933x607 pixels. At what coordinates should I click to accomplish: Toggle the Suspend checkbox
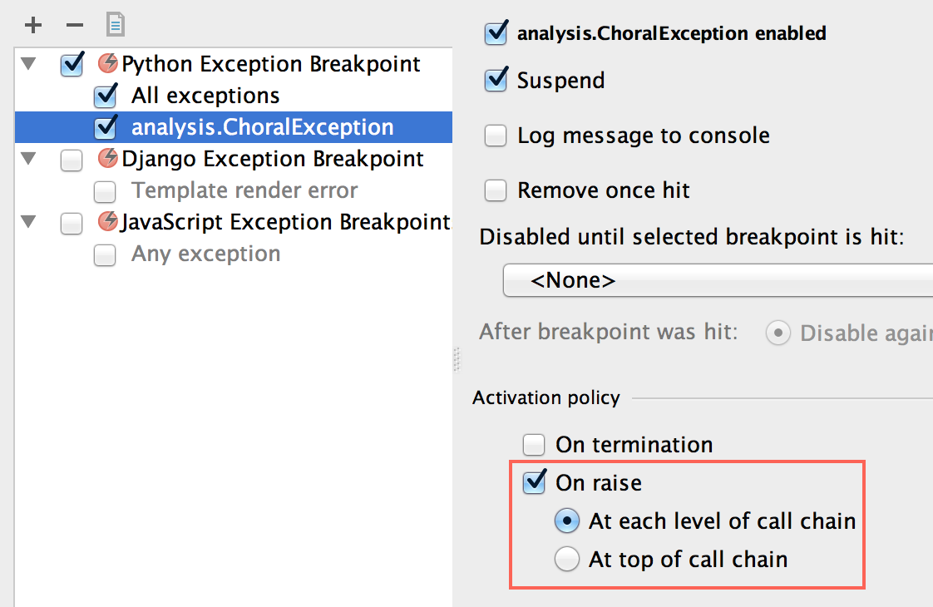[x=496, y=81]
